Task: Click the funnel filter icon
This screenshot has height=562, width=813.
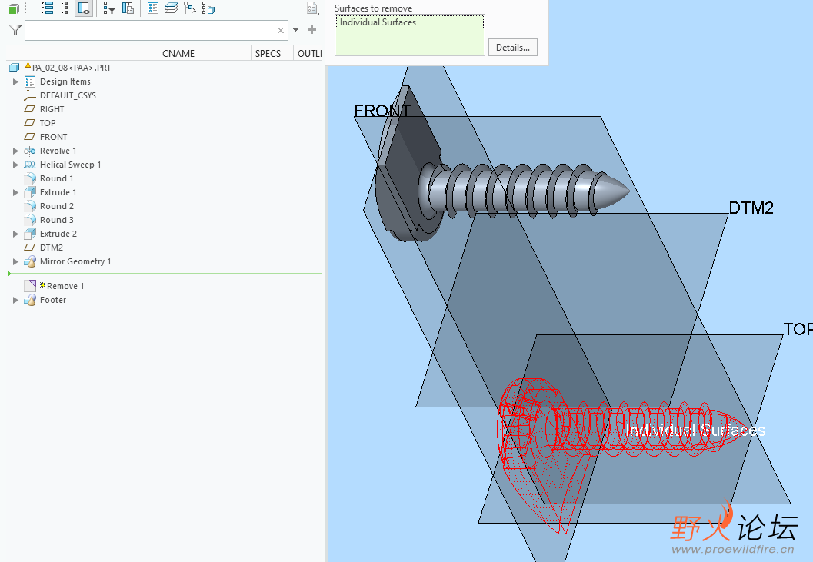Action: (15, 30)
